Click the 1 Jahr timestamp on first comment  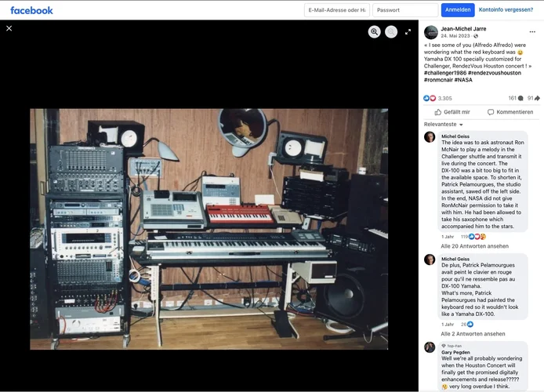tap(448, 237)
